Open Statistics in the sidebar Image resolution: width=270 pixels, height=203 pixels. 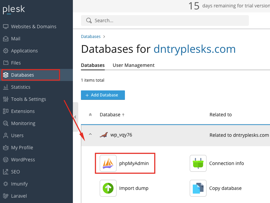(x=21, y=87)
